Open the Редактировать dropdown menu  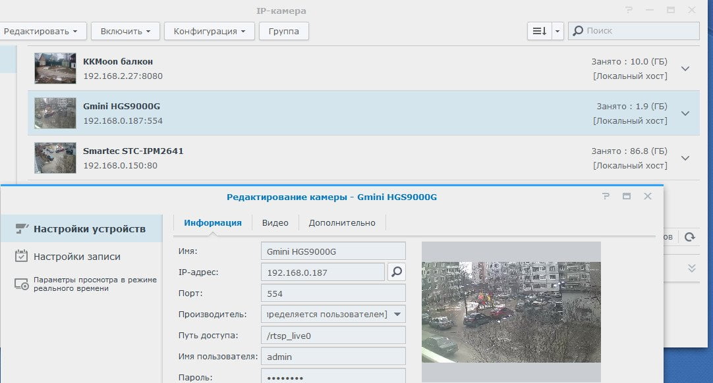[x=42, y=32]
